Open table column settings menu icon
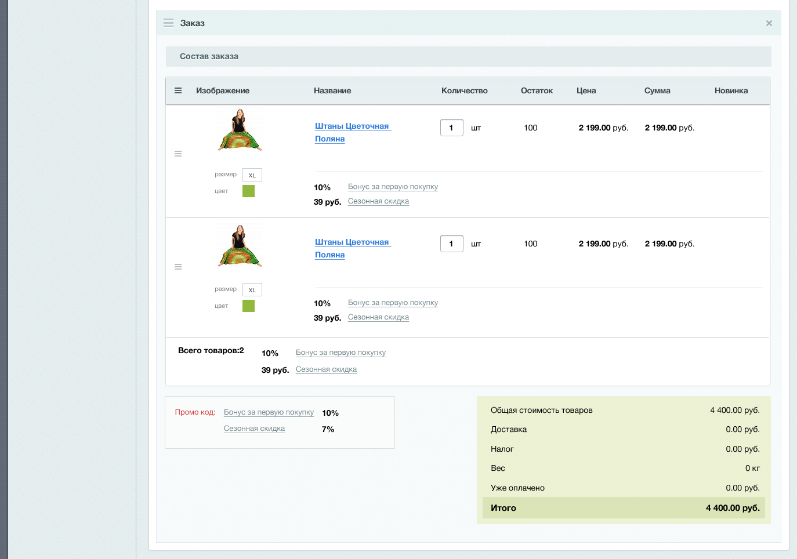The width and height of the screenshot is (797, 559). tap(178, 90)
